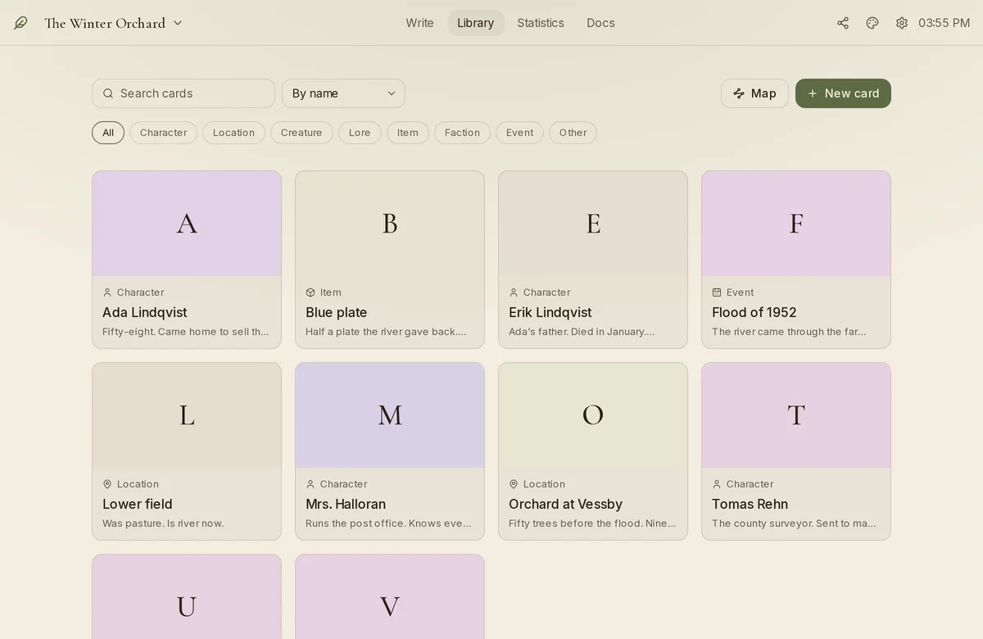Click the cube Item icon on Blue plate
The image size is (983, 639).
coord(310,292)
